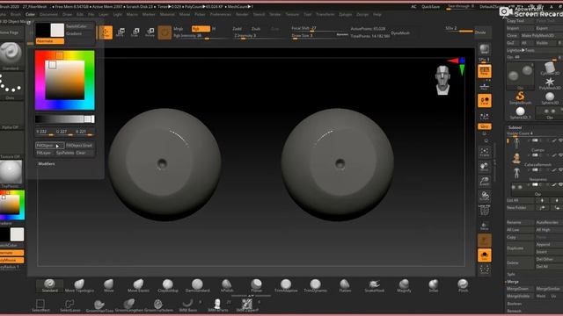Click the head navigation gizmo
Image resolution: width=563 pixels, height=316 pixels.
point(442,80)
